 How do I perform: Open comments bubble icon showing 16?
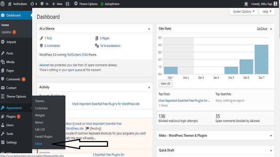[x=42, y=4]
